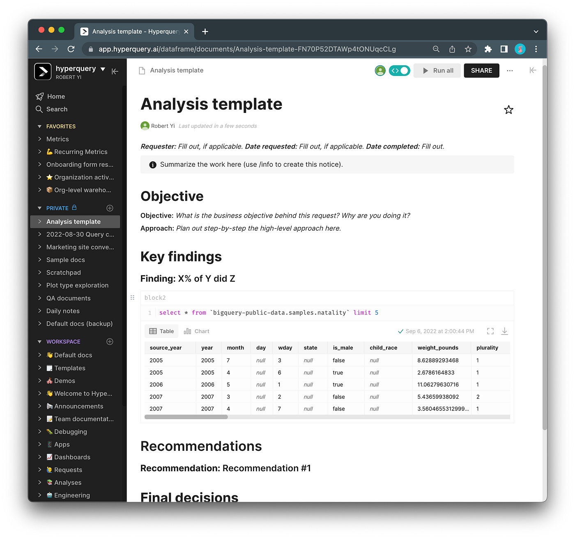The height and width of the screenshot is (539, 575).
Task: Share the Analysis template document
Action: click(481, 70)
